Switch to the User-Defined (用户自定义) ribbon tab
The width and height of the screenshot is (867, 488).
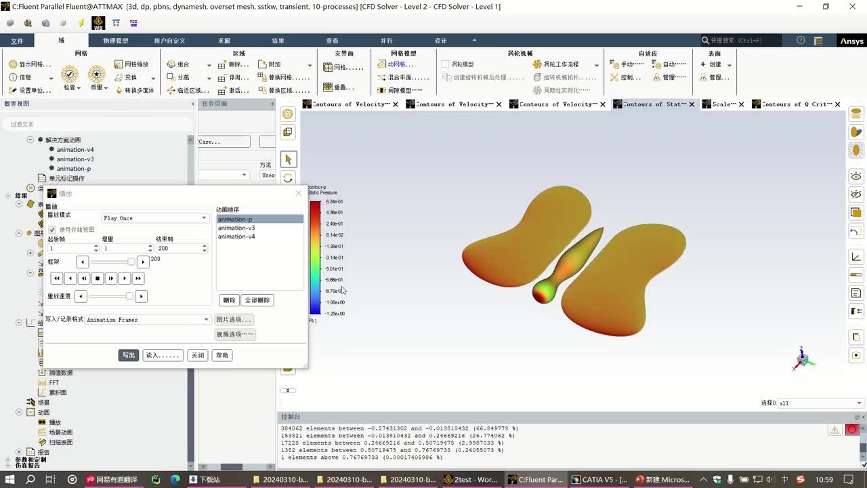[169, 41]
